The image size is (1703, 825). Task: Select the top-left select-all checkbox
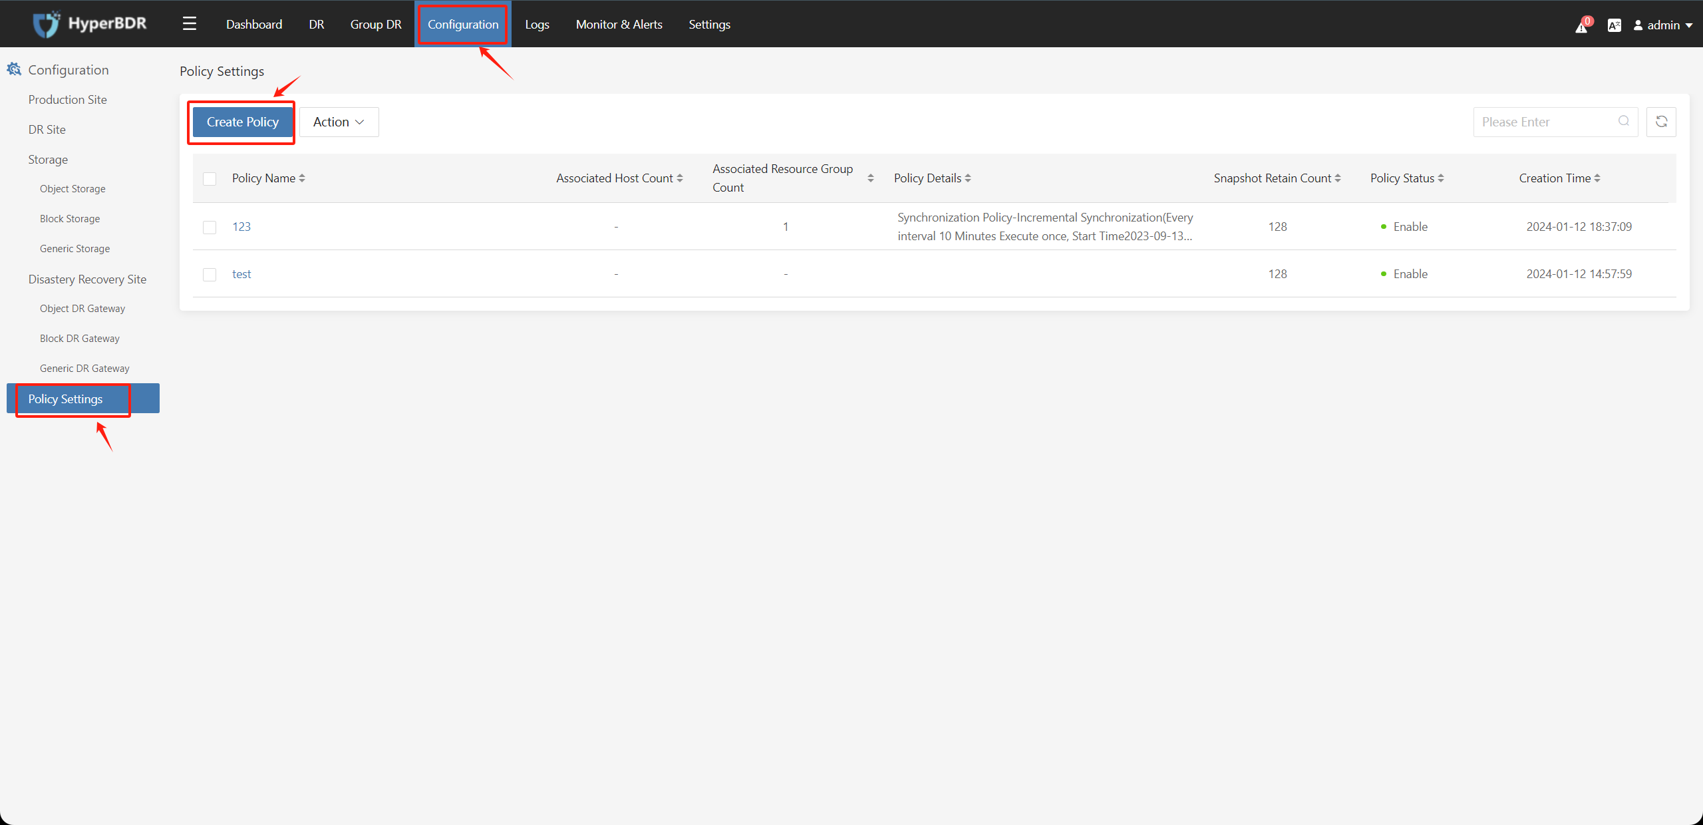tap(210, 177)
